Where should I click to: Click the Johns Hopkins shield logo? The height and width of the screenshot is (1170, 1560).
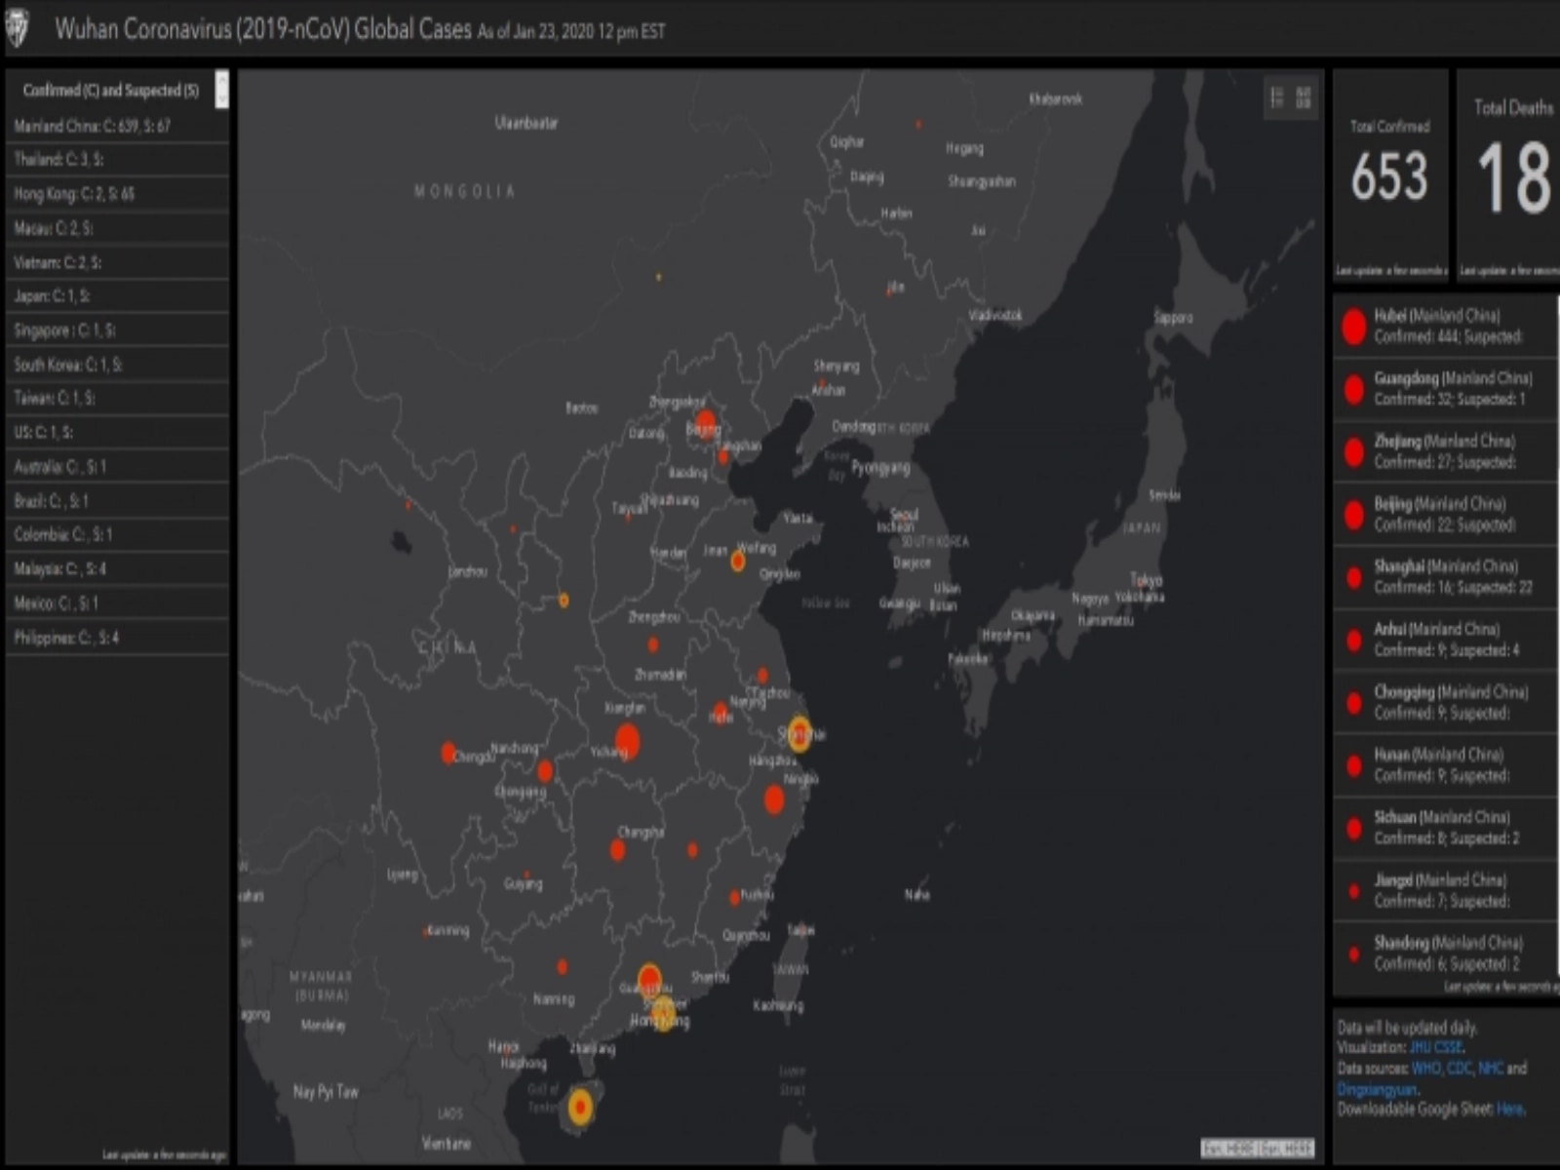coord(17,29)
